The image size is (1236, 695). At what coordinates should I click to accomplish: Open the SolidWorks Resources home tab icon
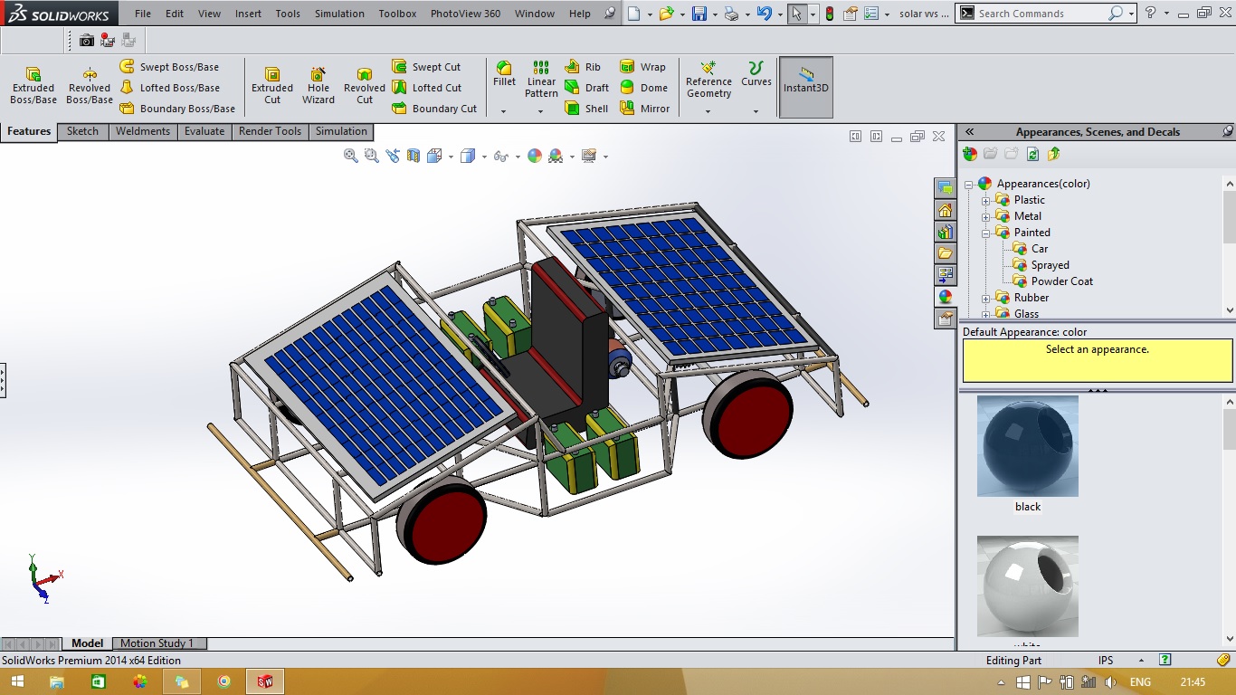[x=946, y=210]
